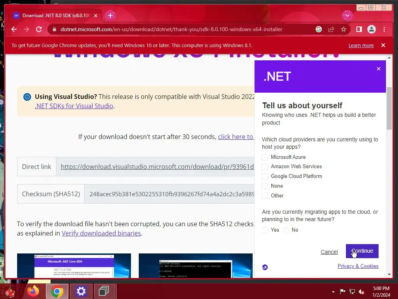Open Verify downloaded binaries link

[101, 234]
